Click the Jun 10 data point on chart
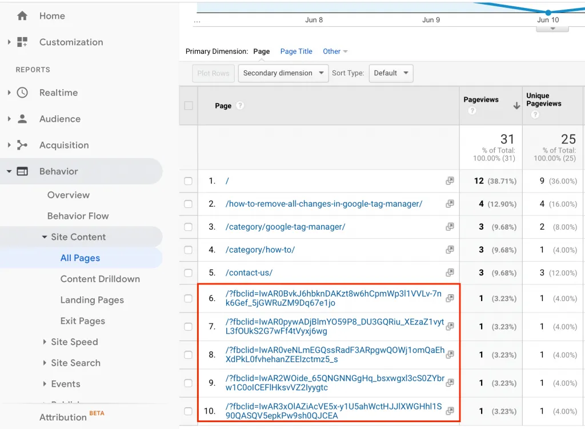The image size is (585, 429). [548, 13]
